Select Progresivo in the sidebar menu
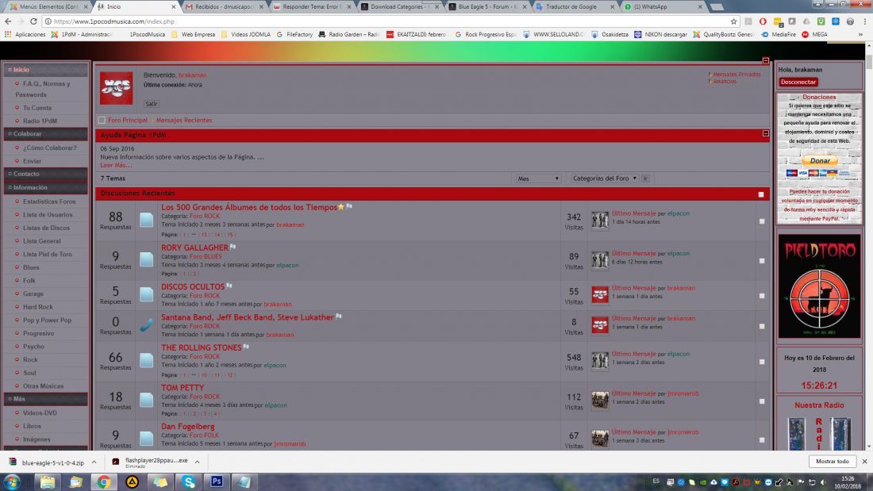 click(x=38, y=333)
